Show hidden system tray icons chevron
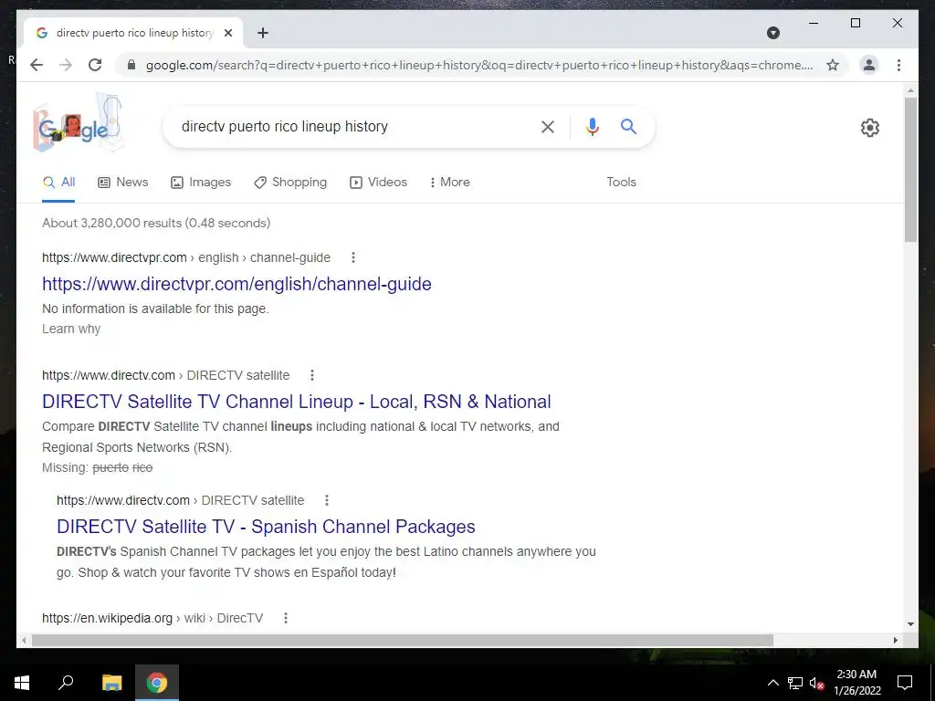This screenshot has height=701, width=935. [x=772, y=683]
